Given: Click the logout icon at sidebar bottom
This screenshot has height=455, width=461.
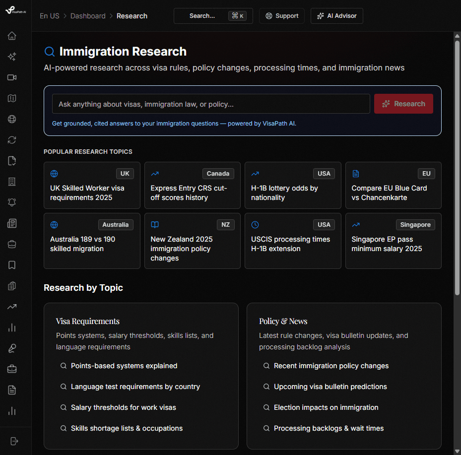Looking at the screenshot, I should click(x=14, y=441).
